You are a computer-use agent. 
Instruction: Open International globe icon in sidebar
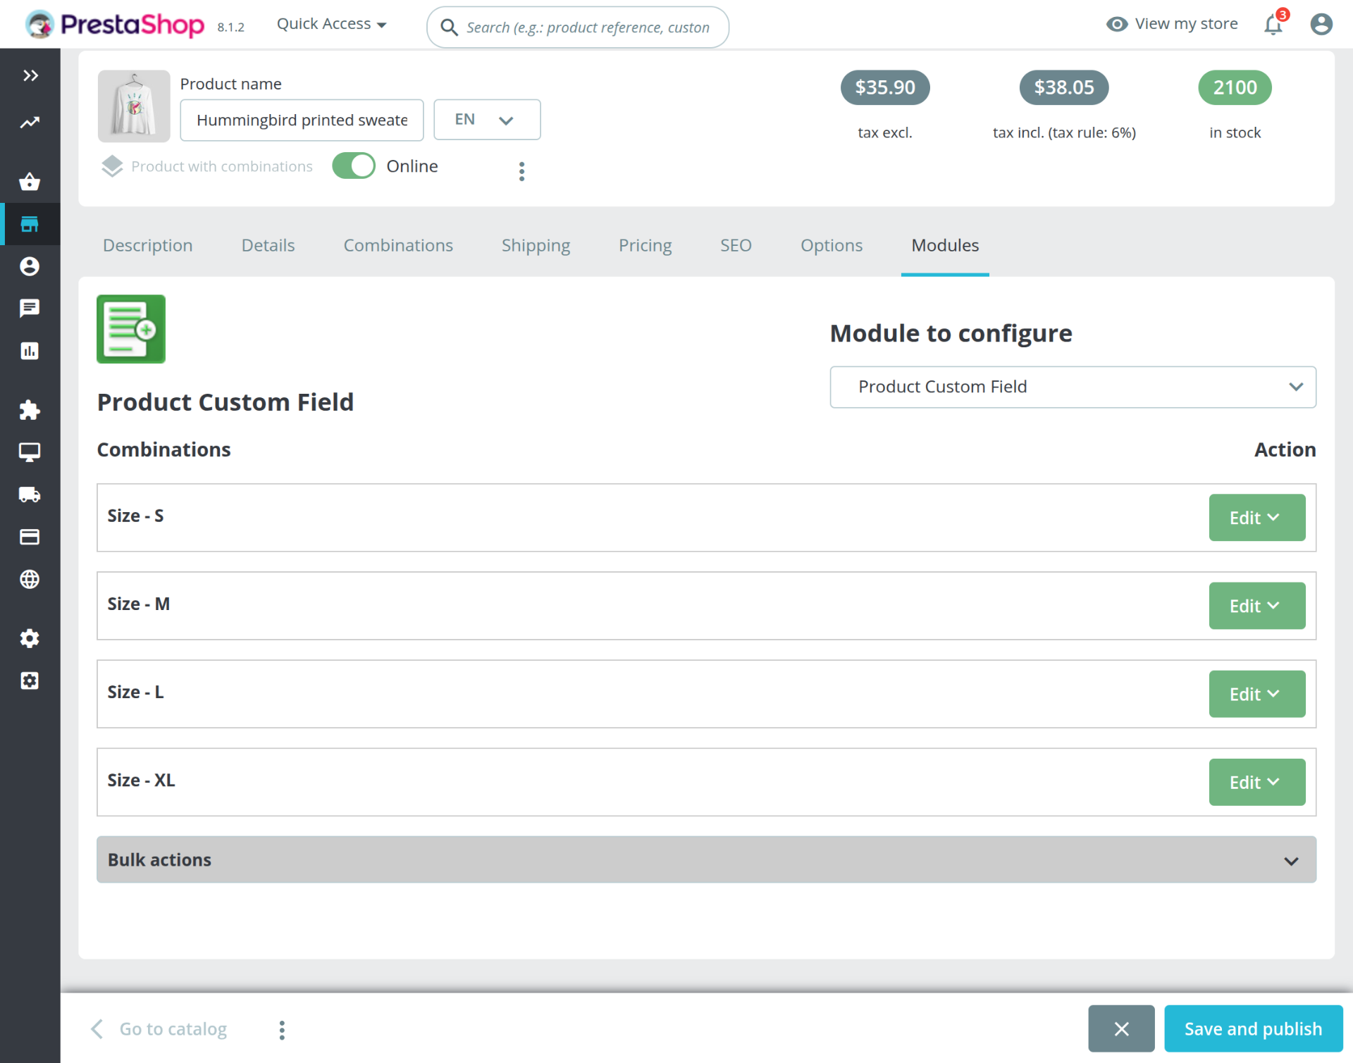click(x=30, y=579)
